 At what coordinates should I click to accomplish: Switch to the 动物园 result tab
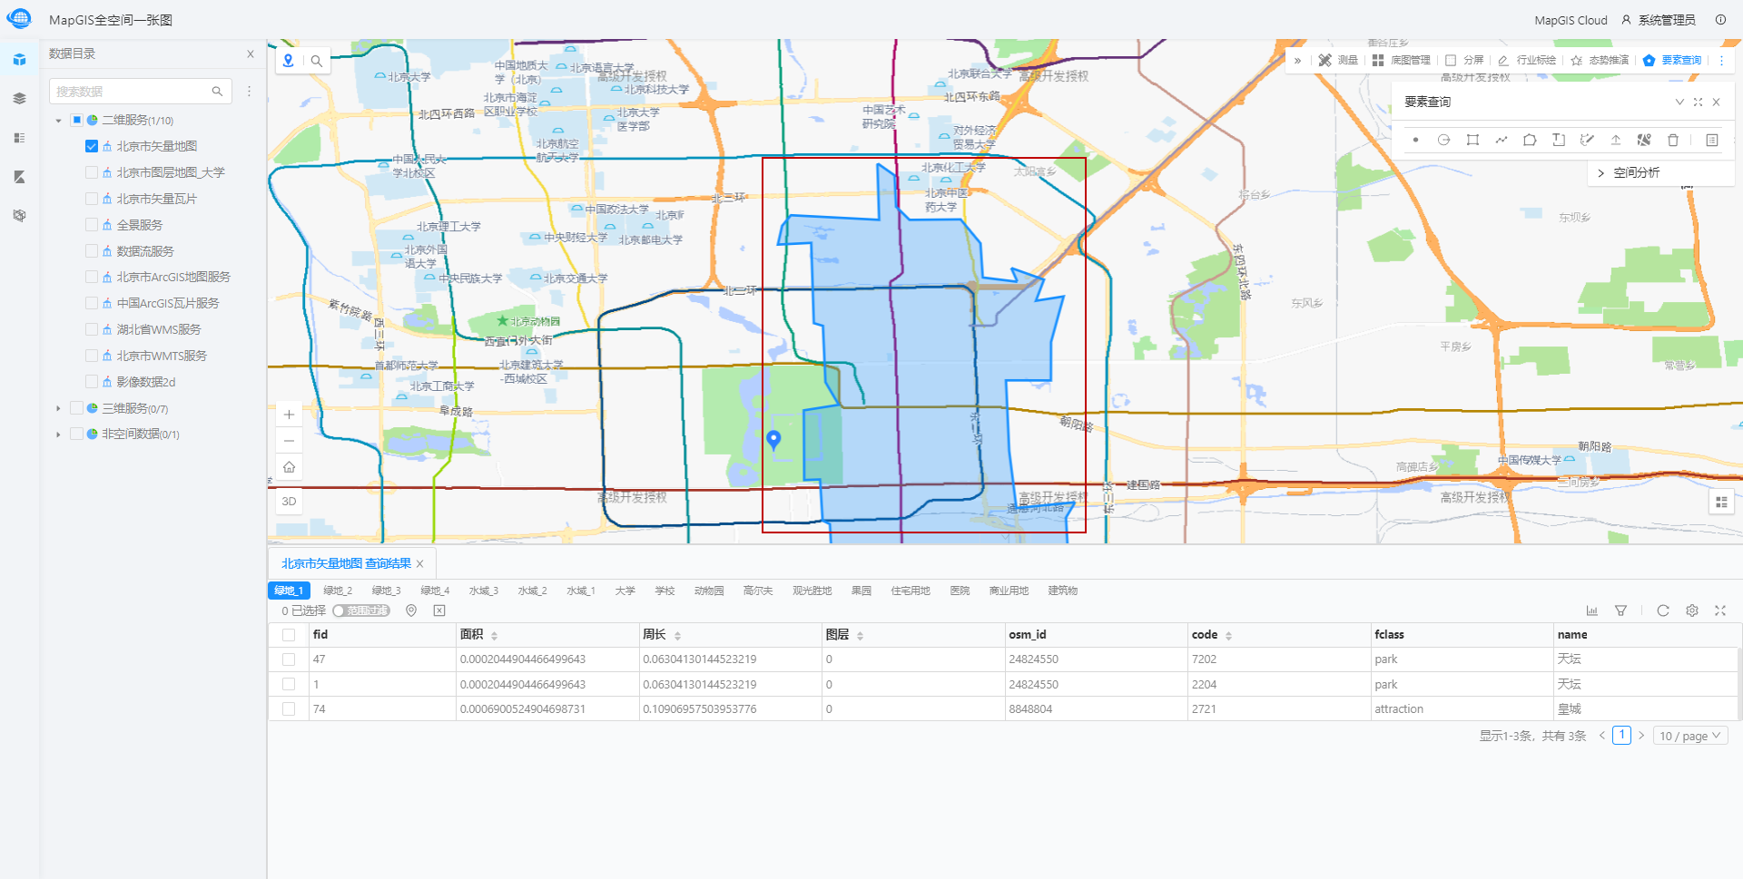[709, 591]
